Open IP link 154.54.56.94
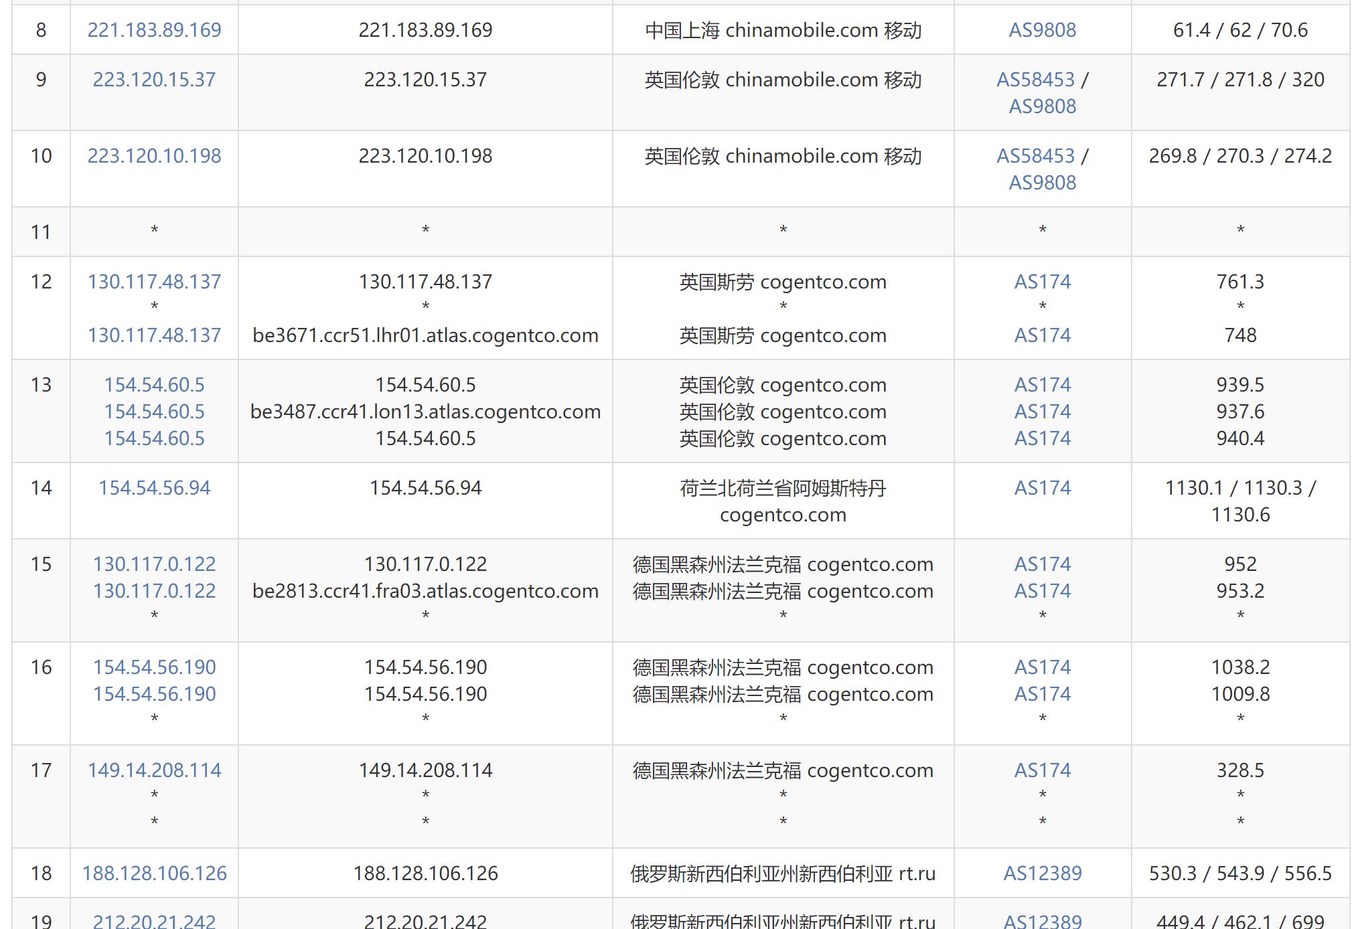Image resolution: width=1356 pixels, height=929 pixels. point(154,488)
